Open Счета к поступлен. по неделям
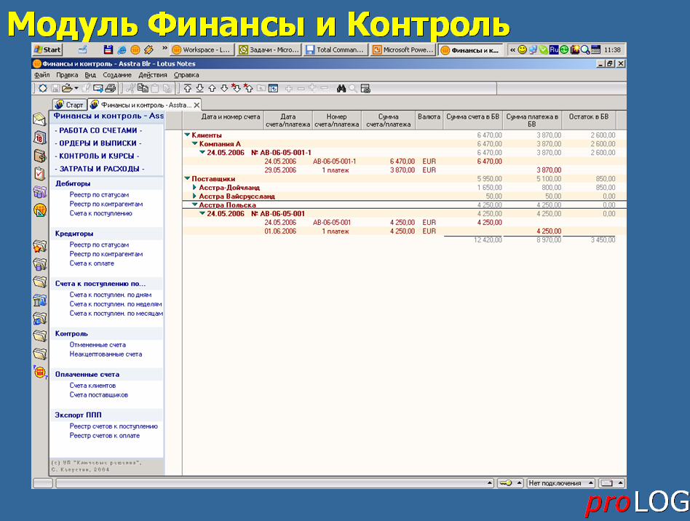This screenshot has height=521, width=690. pyautogui.click(x=116, y=304)
